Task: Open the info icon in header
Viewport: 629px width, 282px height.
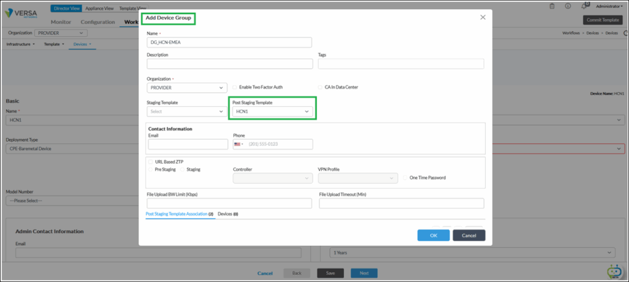Action: point(568,6)
